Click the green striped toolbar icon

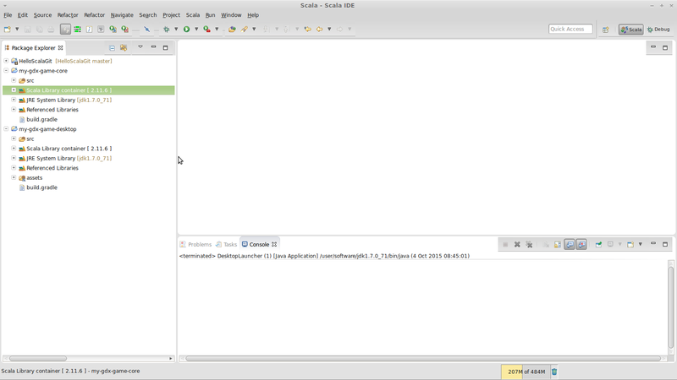[x=77, y=30]
